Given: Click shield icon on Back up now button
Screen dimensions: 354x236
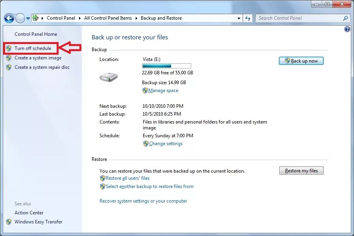Looking at the screenshot, I should [x=287, y=61].
